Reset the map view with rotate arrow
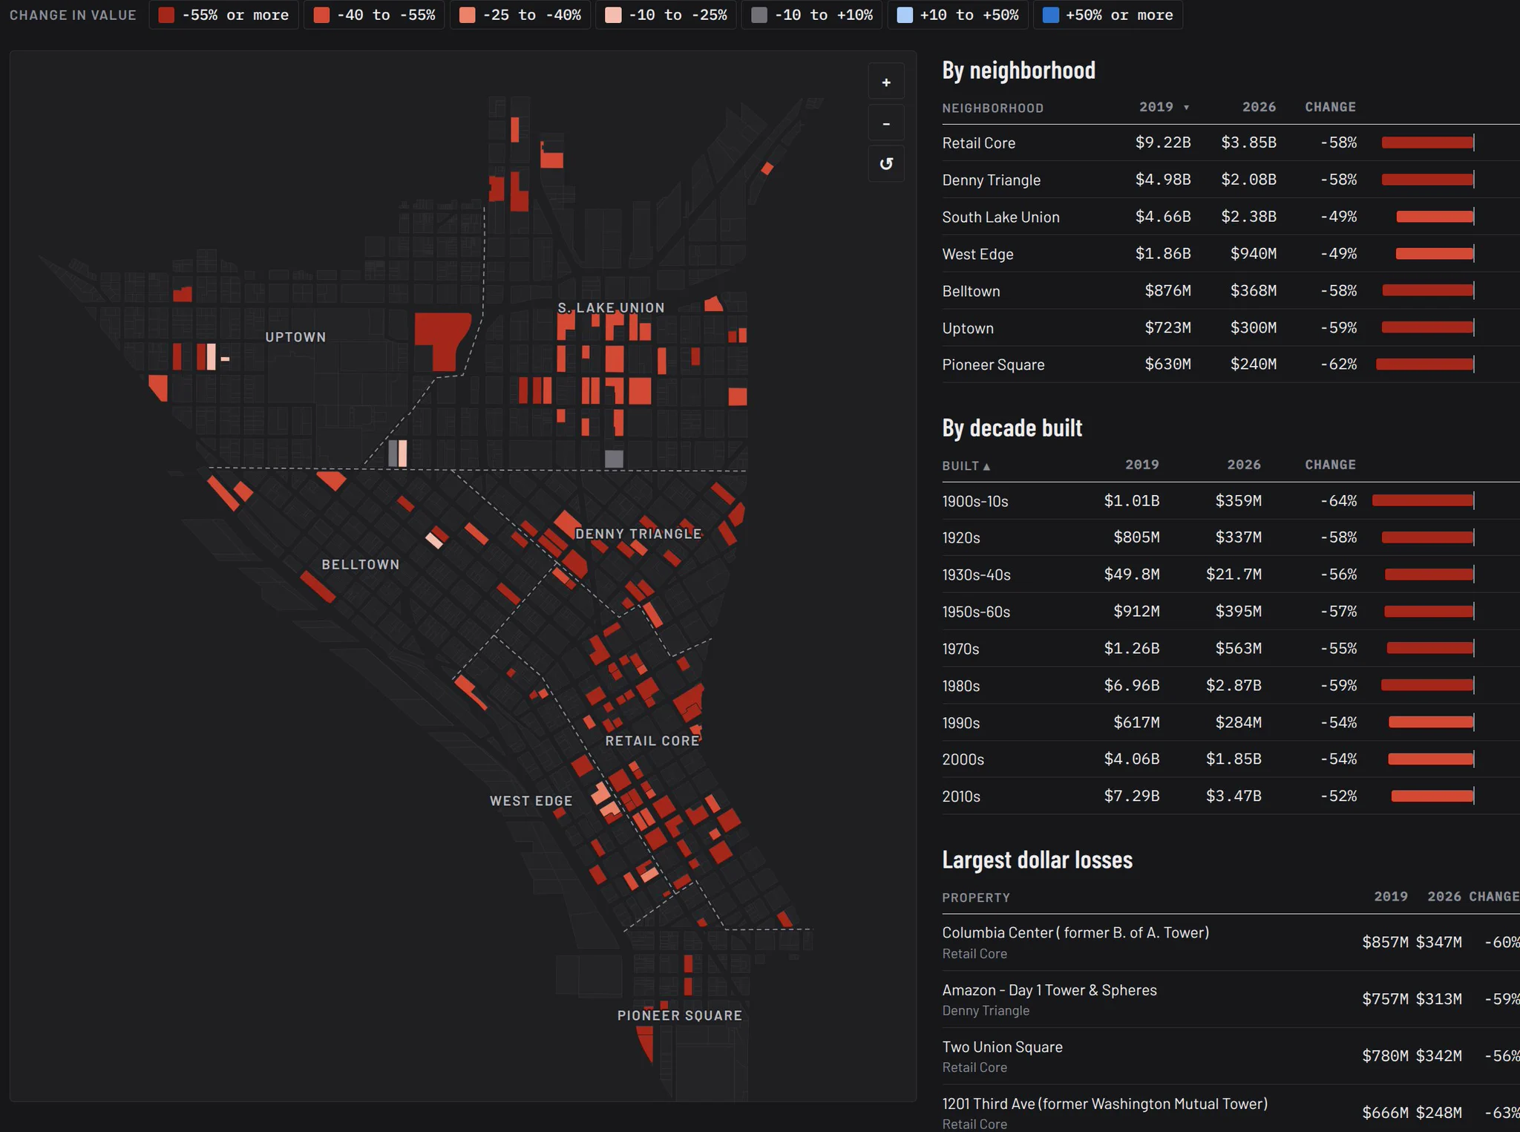 pos(886,164)
